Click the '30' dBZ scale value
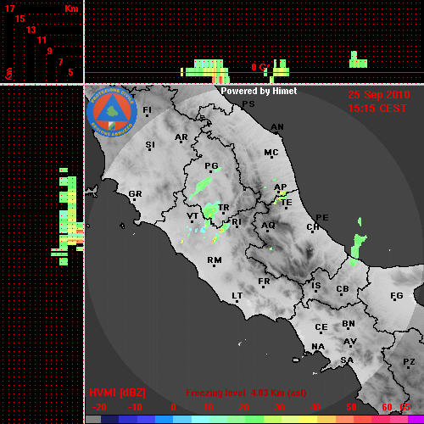The image size is (424, 424). pos(280,407)
